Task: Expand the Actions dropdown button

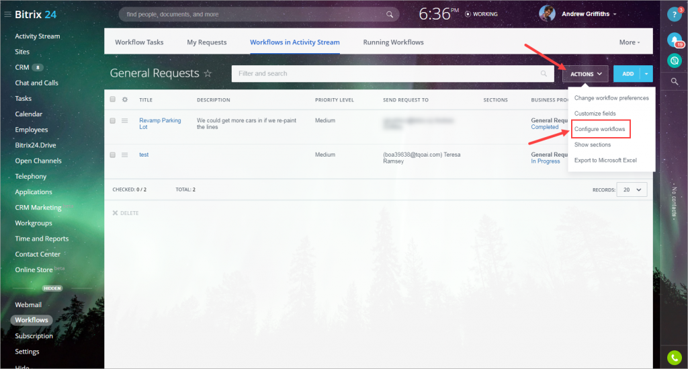Action: [x=585, y=74]
